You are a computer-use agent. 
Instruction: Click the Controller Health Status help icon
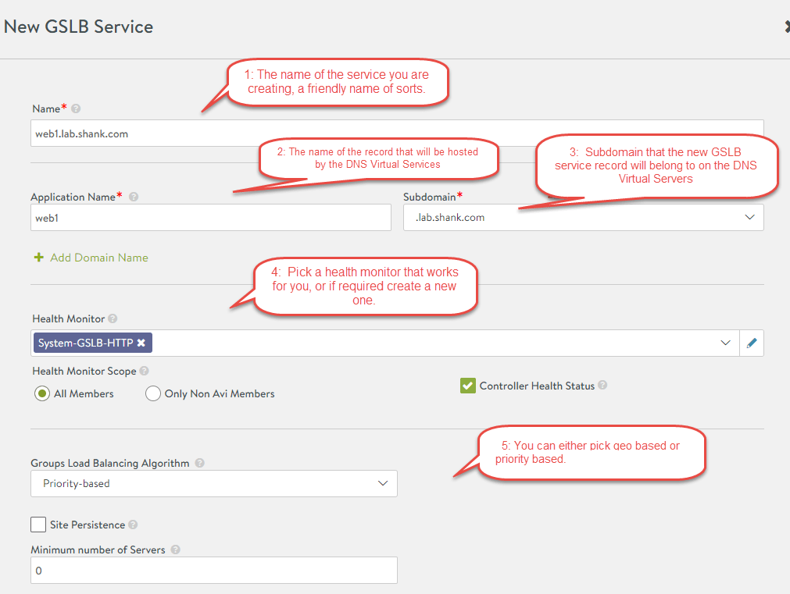[602, 385]
